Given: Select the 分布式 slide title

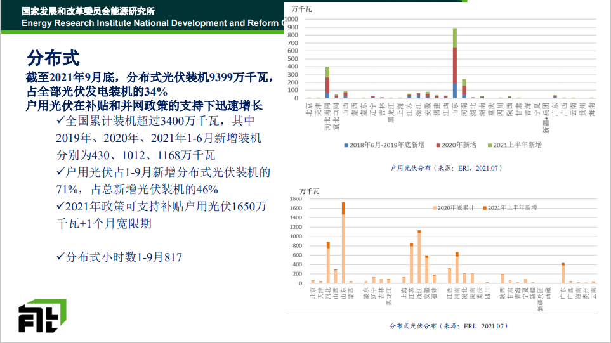Looking at the screenshot, I should pyautogui.click(x=53, y=58).
